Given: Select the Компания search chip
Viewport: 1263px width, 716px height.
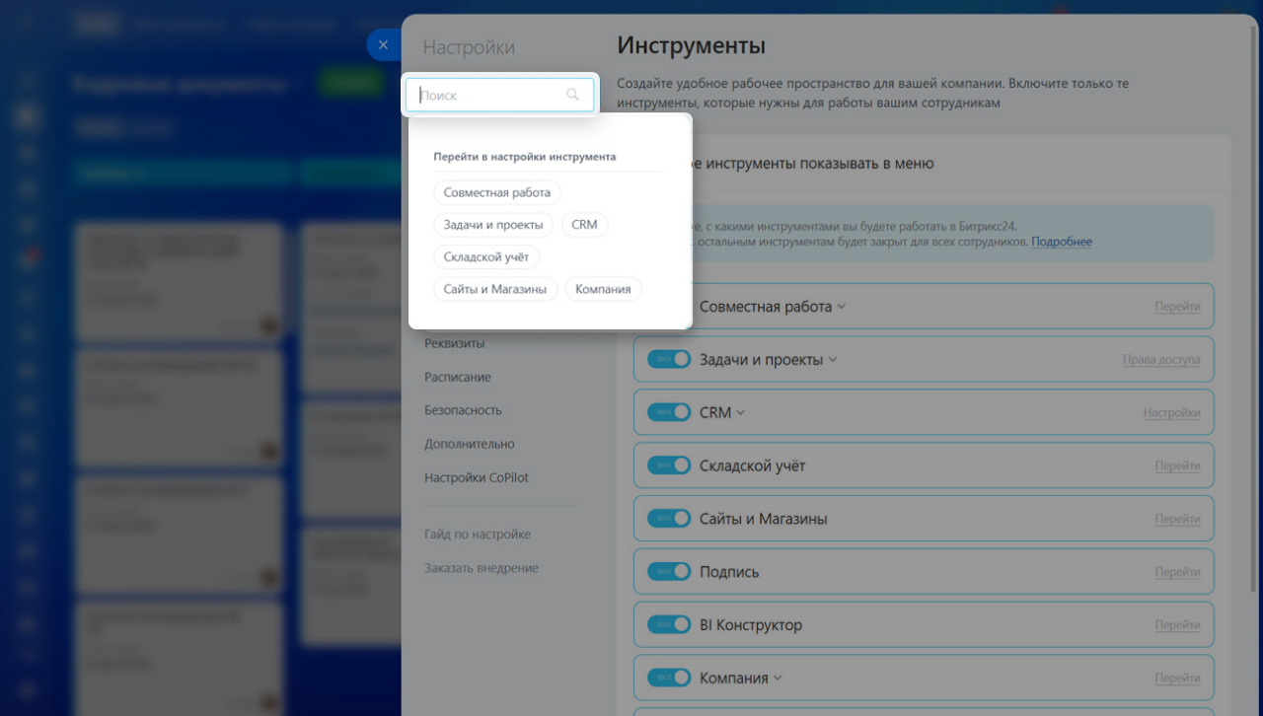Looking at the screenshot, I should [603, 289].
